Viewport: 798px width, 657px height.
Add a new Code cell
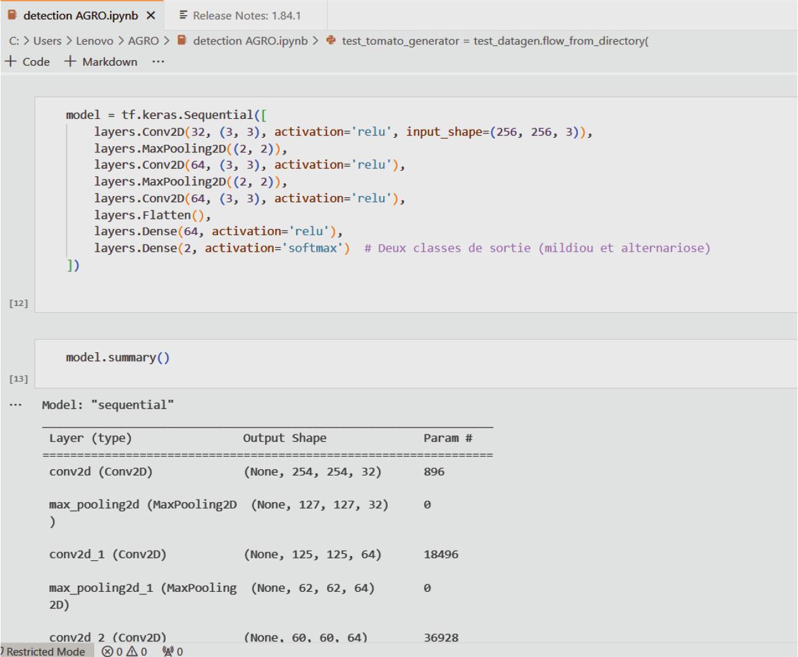[28, 61]
